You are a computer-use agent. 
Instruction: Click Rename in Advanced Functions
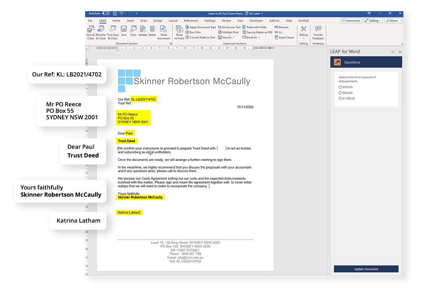(x=281, y=27)
